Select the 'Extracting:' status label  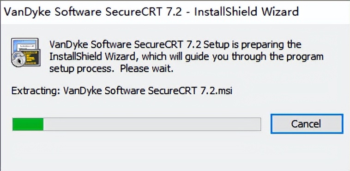click(35, 91)
